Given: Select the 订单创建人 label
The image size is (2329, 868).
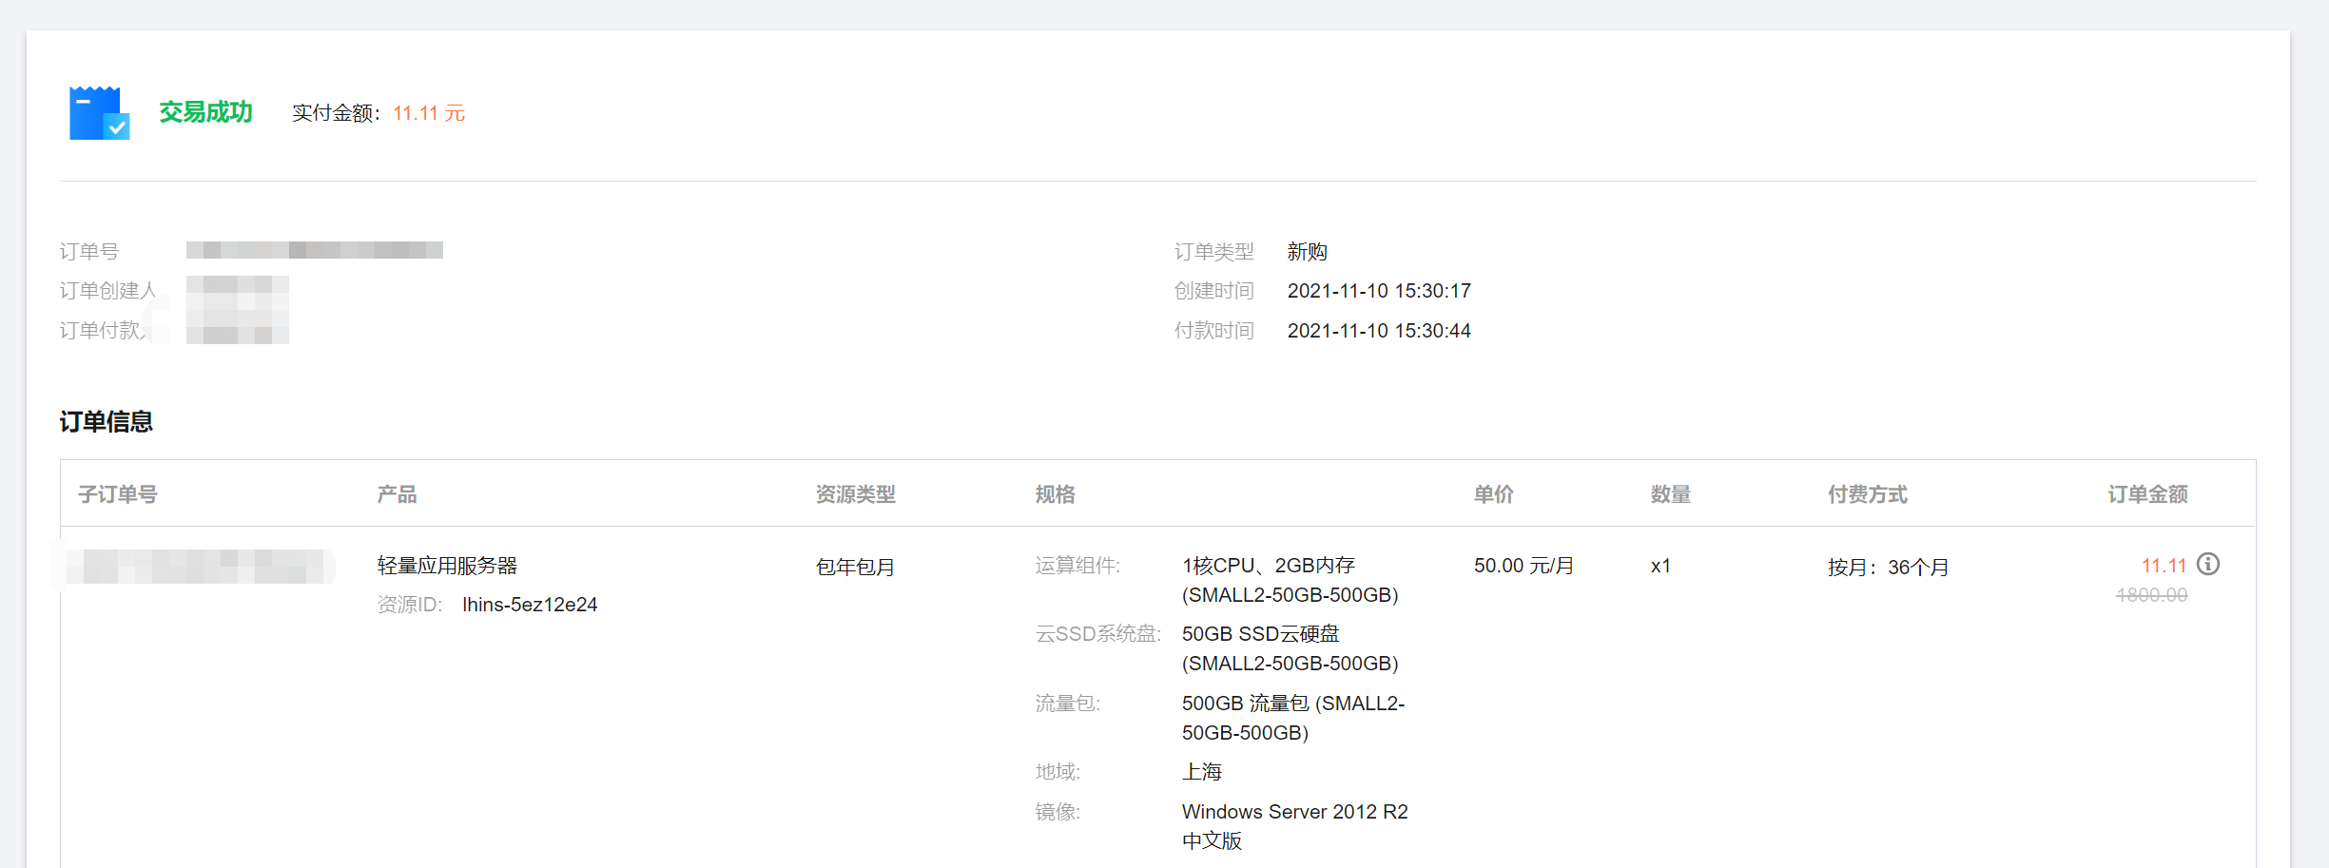Looking at the screenshot, I should (108, 290).
